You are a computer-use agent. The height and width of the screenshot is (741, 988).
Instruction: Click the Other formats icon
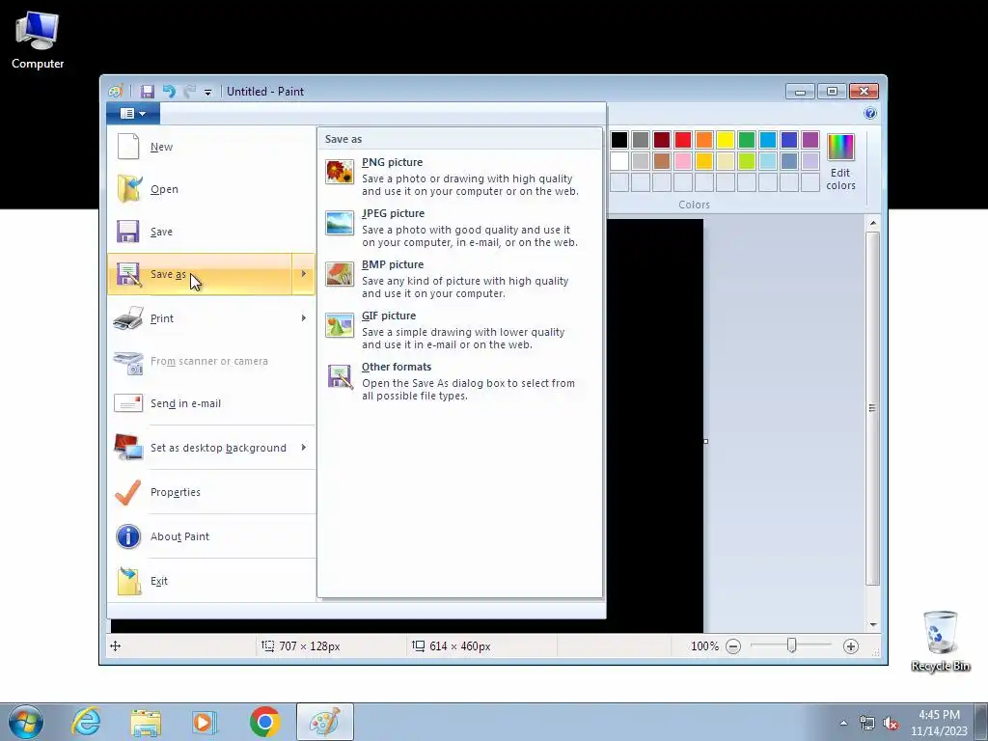[x=340, y=377]
